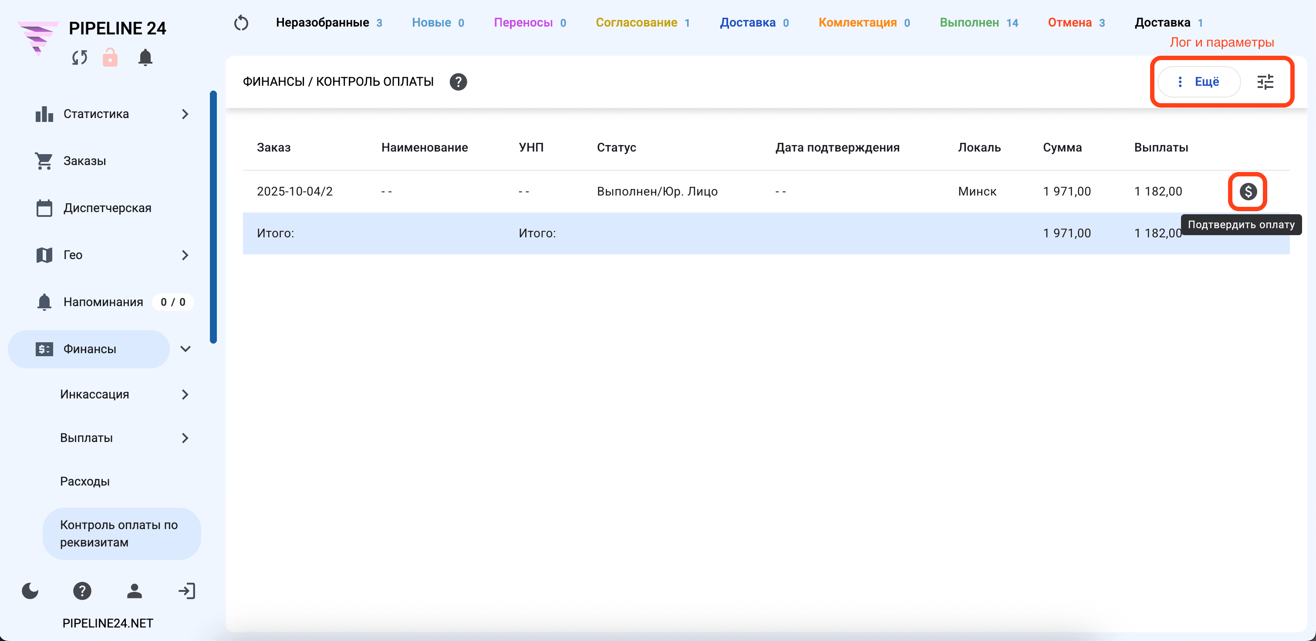Click the refresh icon next to Неразобранные
Viewport: 1316px width, 641px height.
coord(241,23)
